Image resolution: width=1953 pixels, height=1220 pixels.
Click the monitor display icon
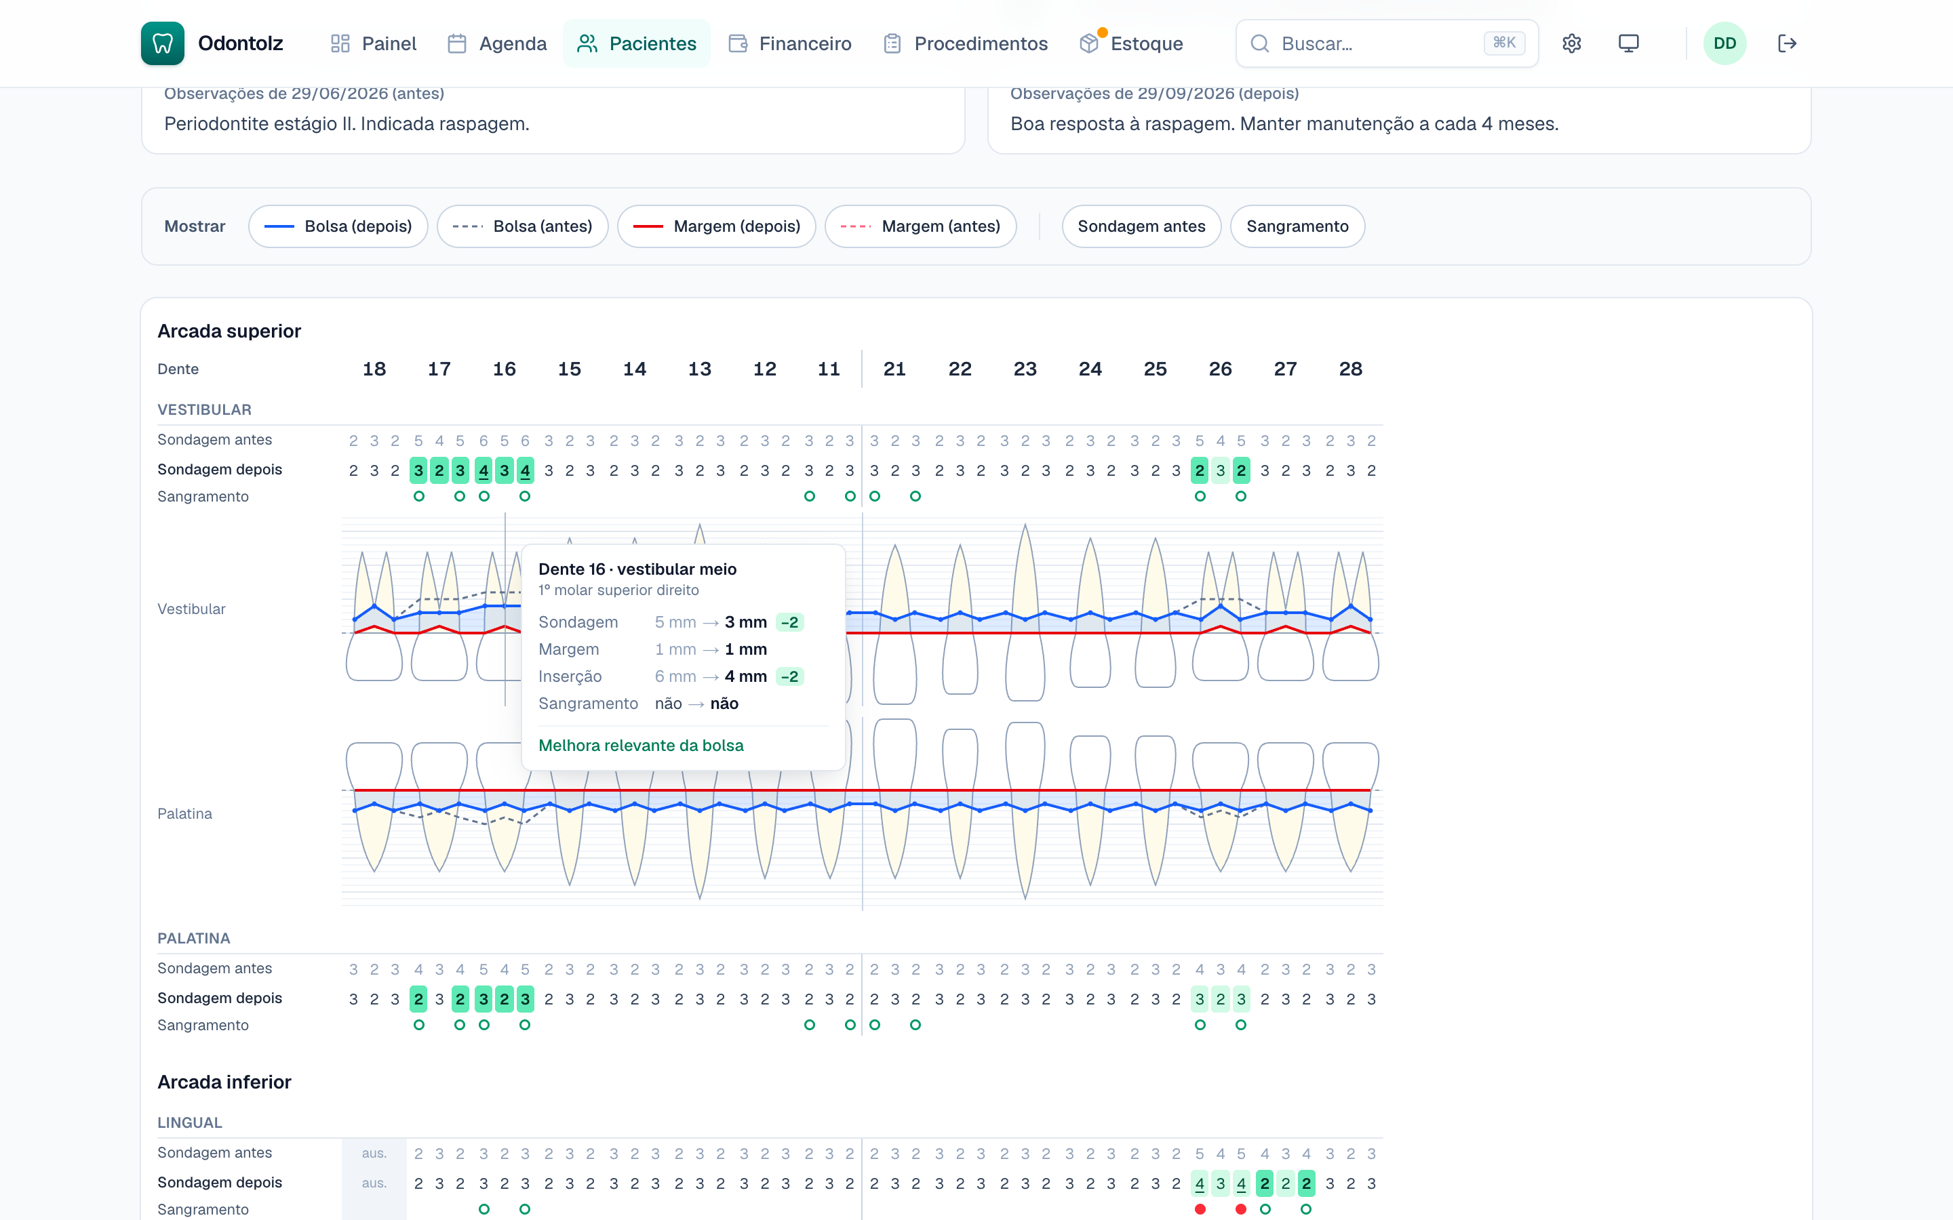tap(1629, 43)
